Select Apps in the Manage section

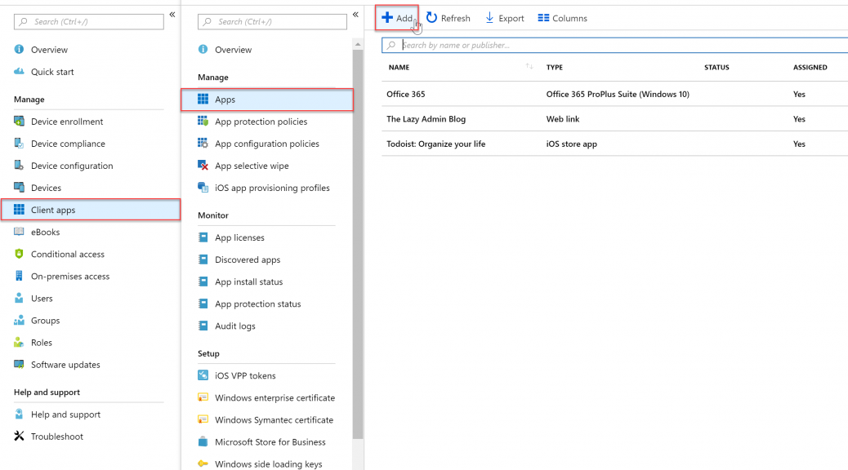267,100
